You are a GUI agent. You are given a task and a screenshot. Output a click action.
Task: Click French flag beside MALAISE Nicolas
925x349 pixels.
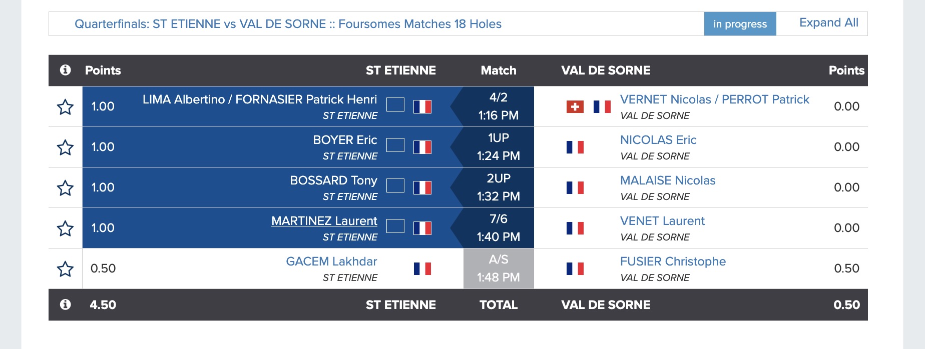575,187
